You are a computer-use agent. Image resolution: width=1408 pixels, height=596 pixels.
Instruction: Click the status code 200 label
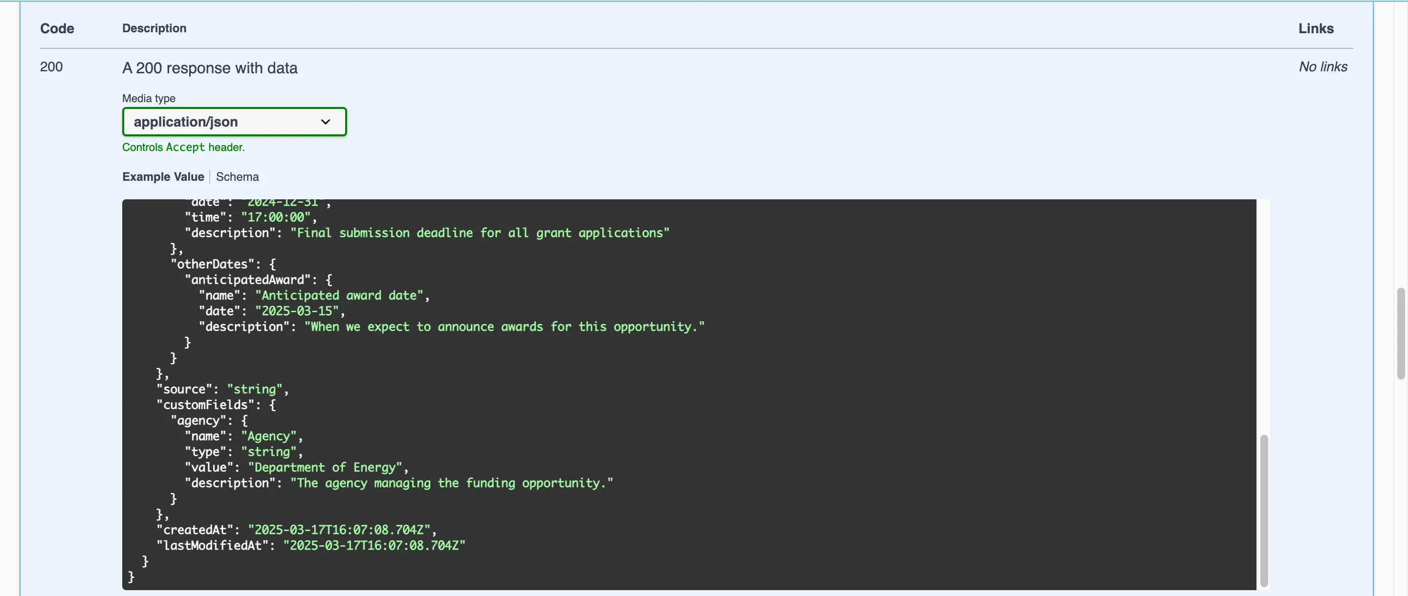point(51,66)
